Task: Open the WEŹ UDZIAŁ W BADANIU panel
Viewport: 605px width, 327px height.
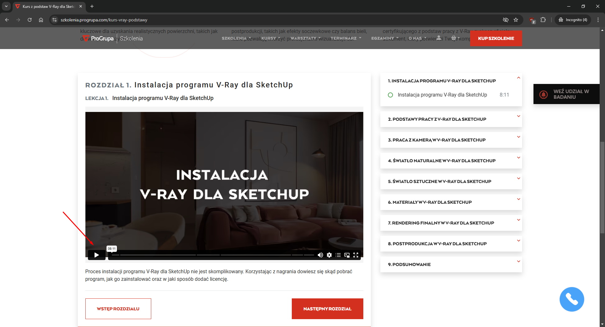Action: coord(567,94)
